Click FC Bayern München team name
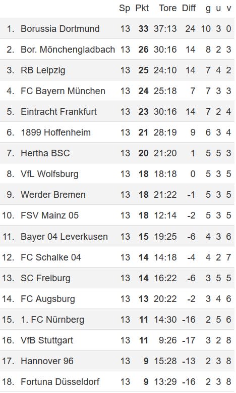236x393 pixels. click(x=63, y=91)
